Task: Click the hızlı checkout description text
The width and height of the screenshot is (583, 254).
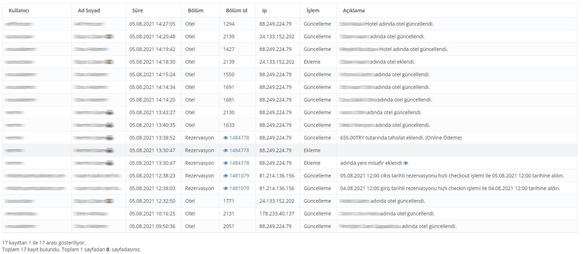Action: 452,176
